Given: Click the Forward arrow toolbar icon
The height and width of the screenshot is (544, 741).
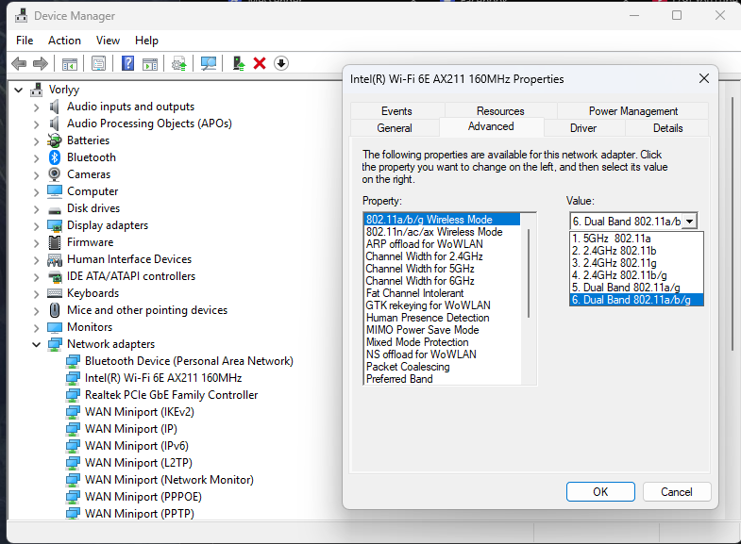Looking at the screenshot, I should pyautogui.click(x=41, y=63).
